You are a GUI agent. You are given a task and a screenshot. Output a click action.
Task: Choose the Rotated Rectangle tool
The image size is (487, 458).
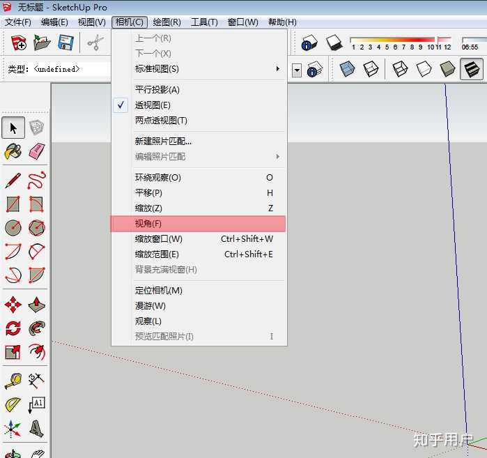point(36,204)
